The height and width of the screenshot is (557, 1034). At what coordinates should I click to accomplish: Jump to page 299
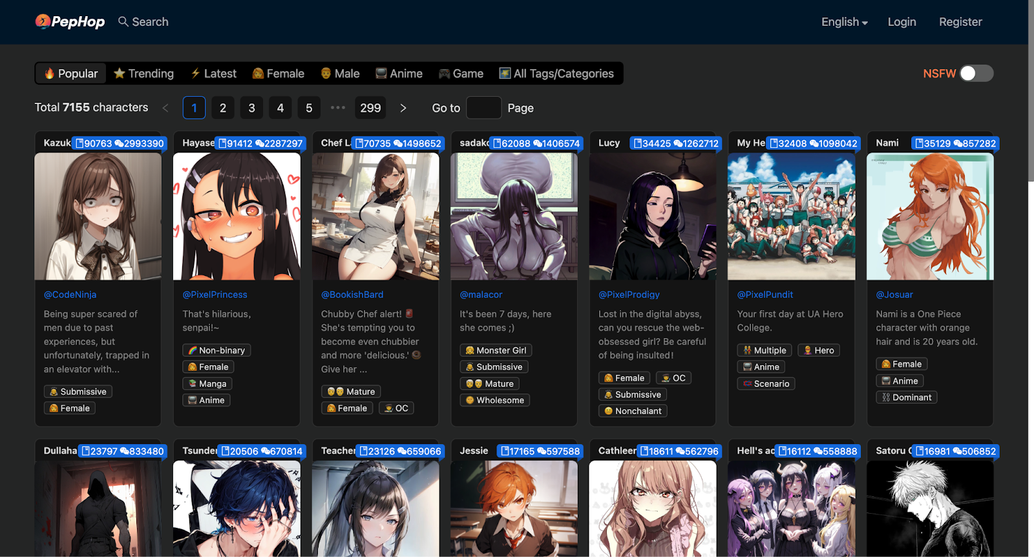click(x=370, y=108)
